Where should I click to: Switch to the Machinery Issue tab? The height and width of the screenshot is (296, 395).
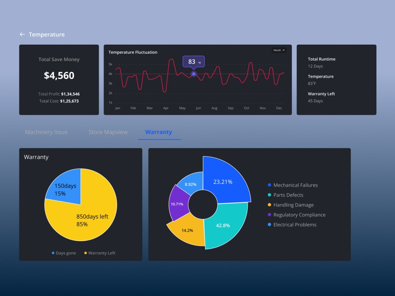tap(46, 132)
